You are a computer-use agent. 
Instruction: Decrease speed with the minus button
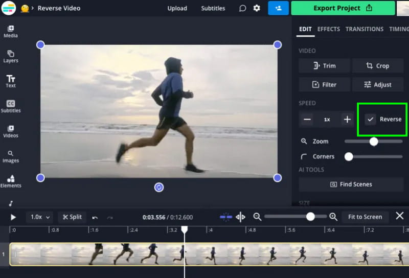click(x=307, y=119)
